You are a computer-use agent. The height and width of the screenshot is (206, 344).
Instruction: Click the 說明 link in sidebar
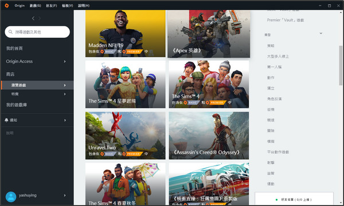(x=10, y=133)
